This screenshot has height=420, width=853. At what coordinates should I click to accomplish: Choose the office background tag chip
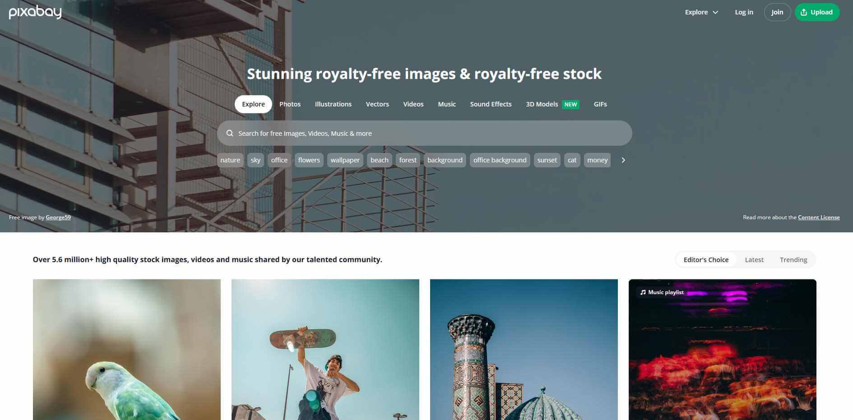point(500,160)
